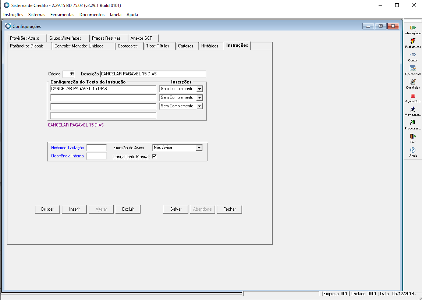Viewport: 422px width, 300px height.
Task: Click the Ocorrência Interna link label
Action: [67, 156]
